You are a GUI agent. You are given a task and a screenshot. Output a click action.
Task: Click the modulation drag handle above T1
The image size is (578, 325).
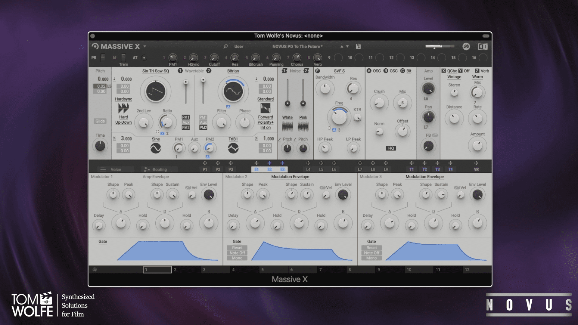pos(412,163)
